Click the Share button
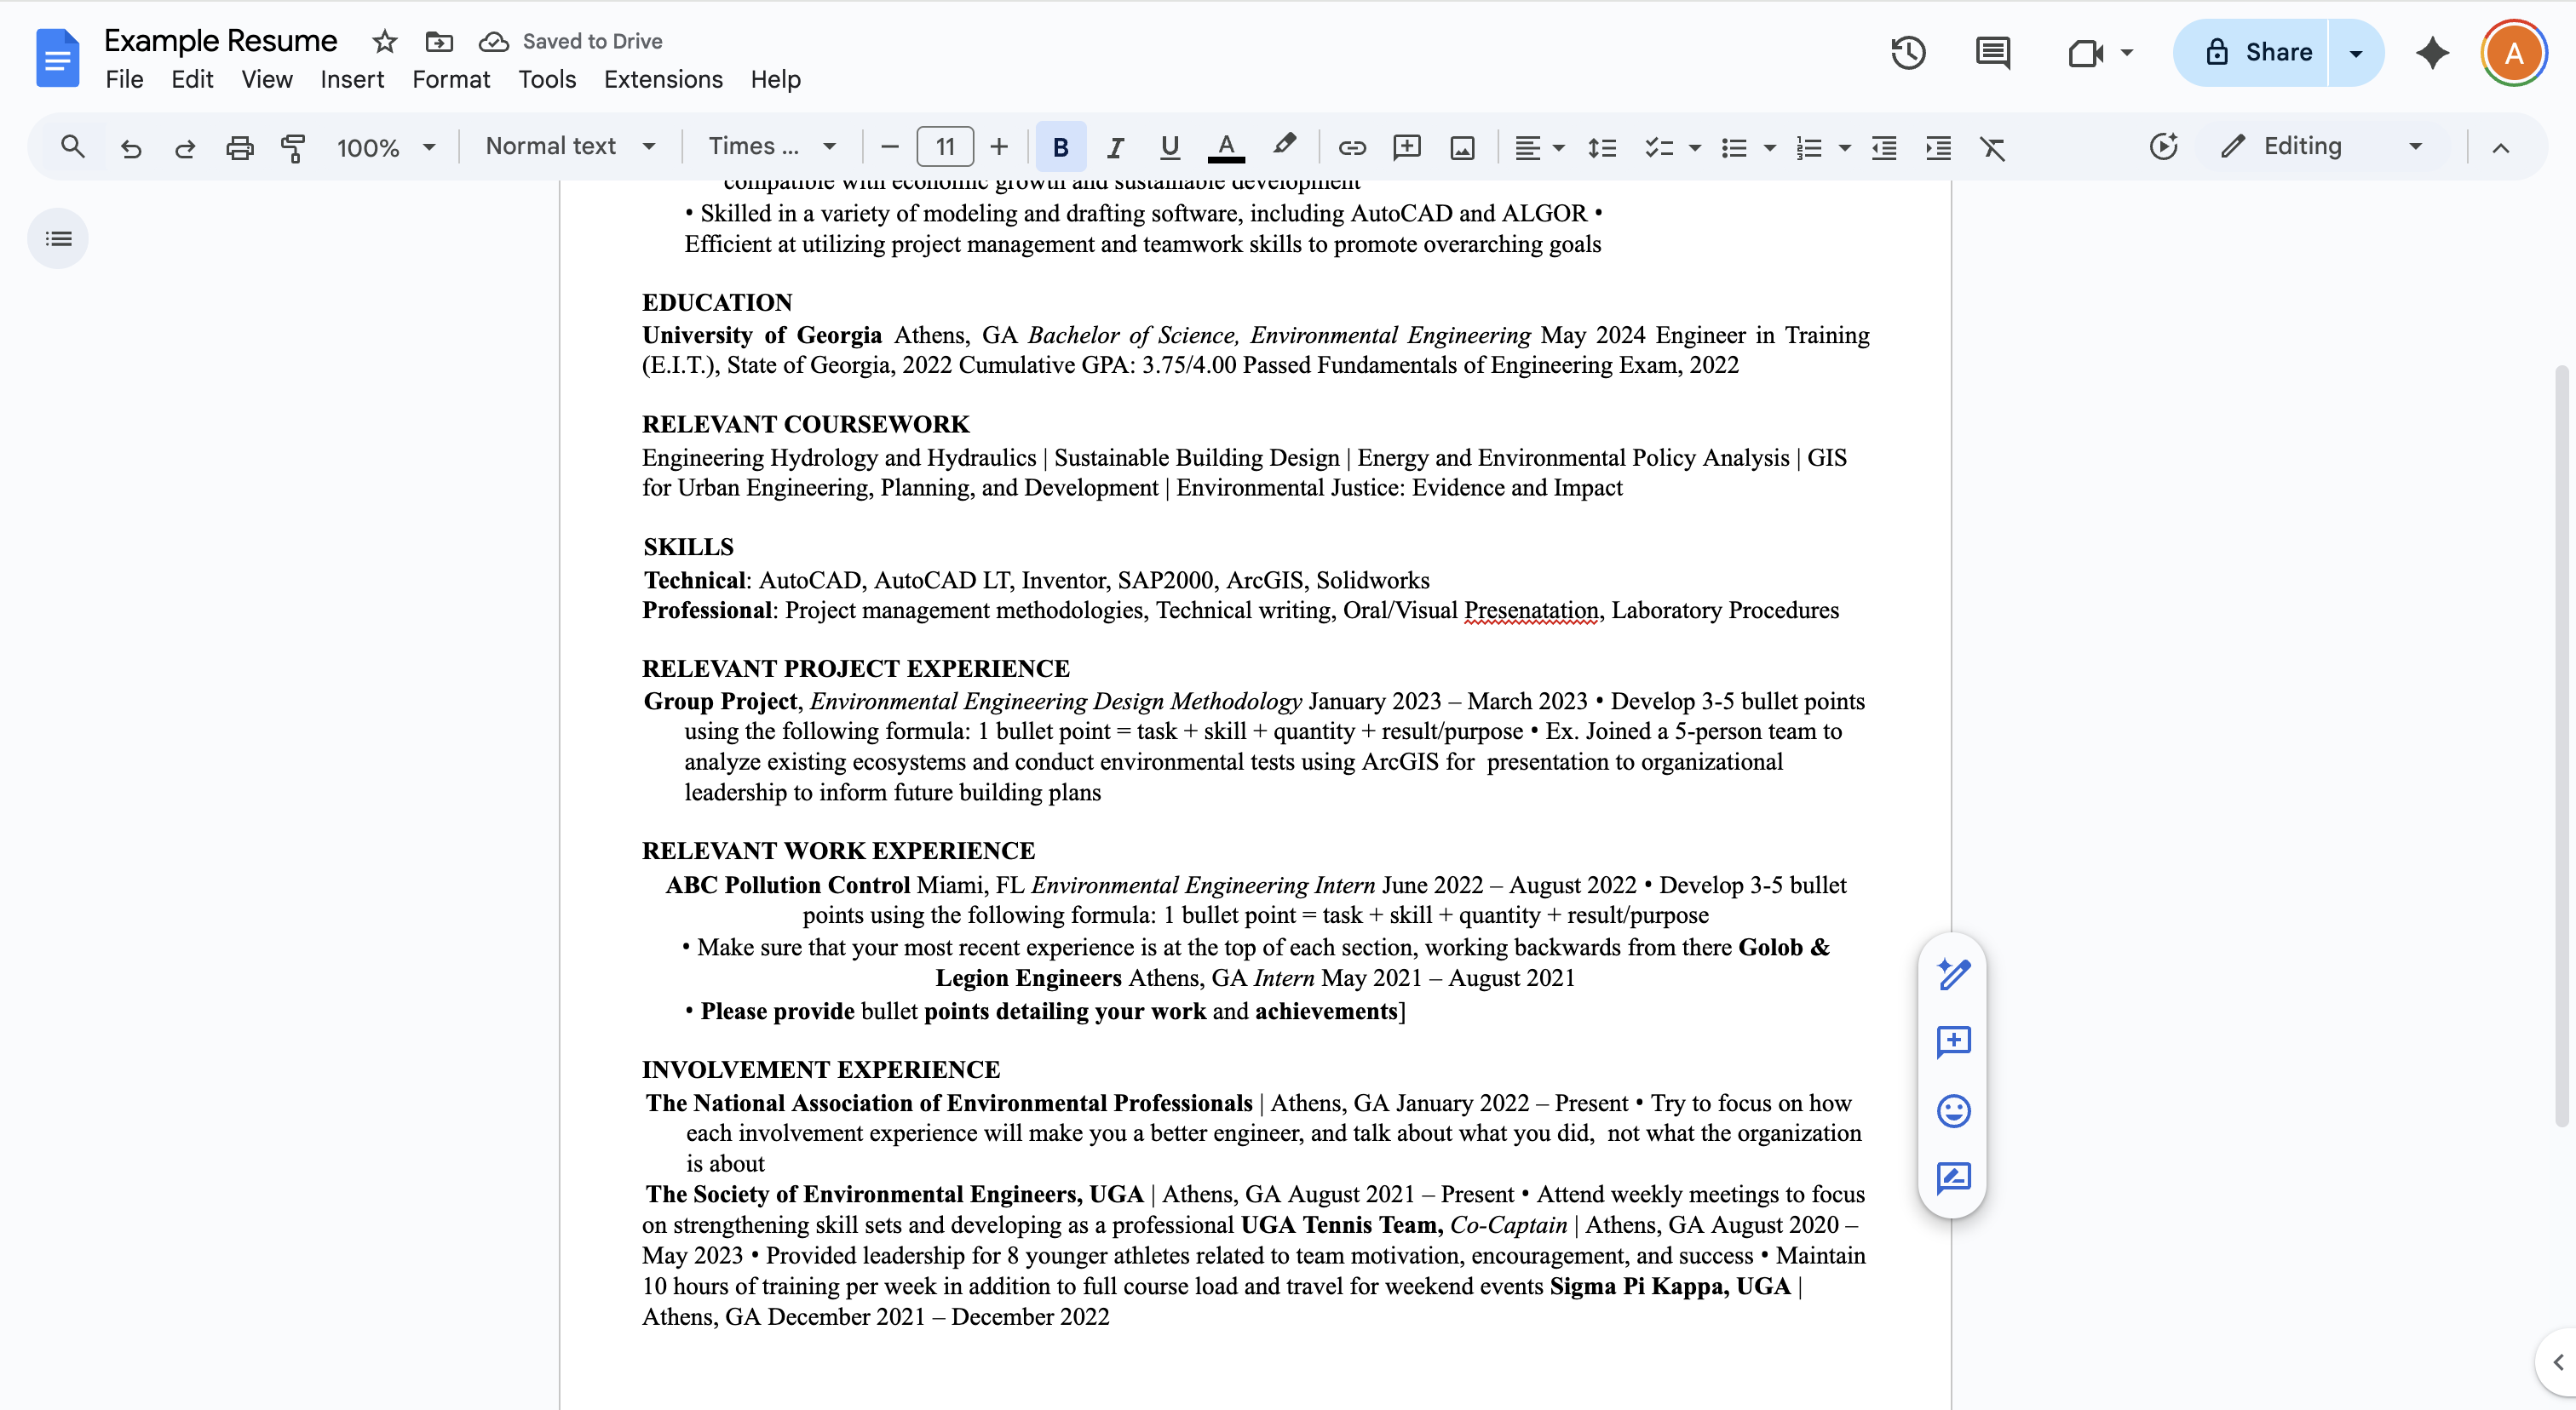Viewport: 2576px width, 1410px height. (2258, 53)
